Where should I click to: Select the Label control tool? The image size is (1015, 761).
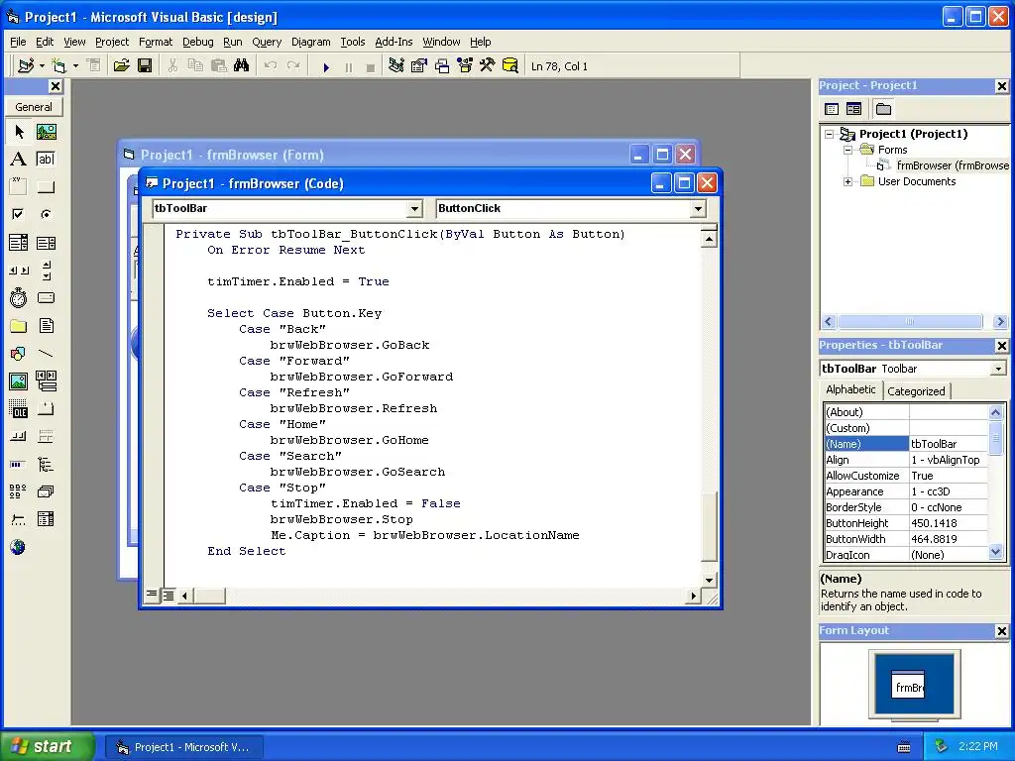[19, 160]
